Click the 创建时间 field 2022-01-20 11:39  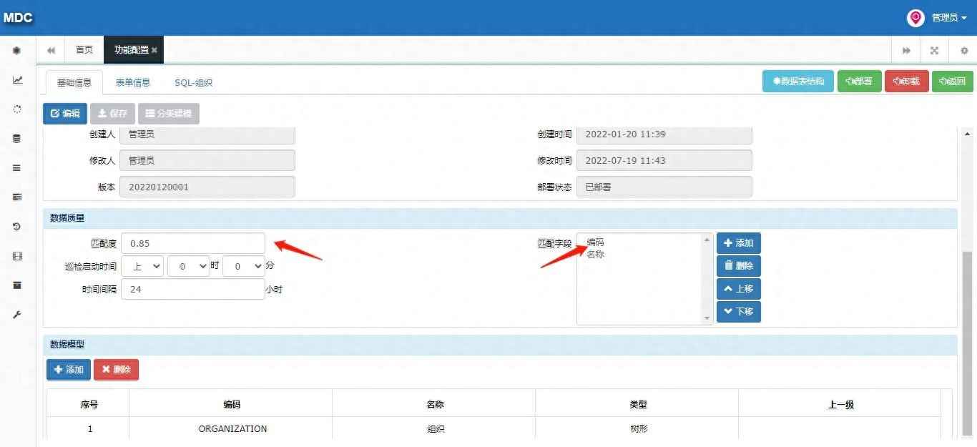664,134
